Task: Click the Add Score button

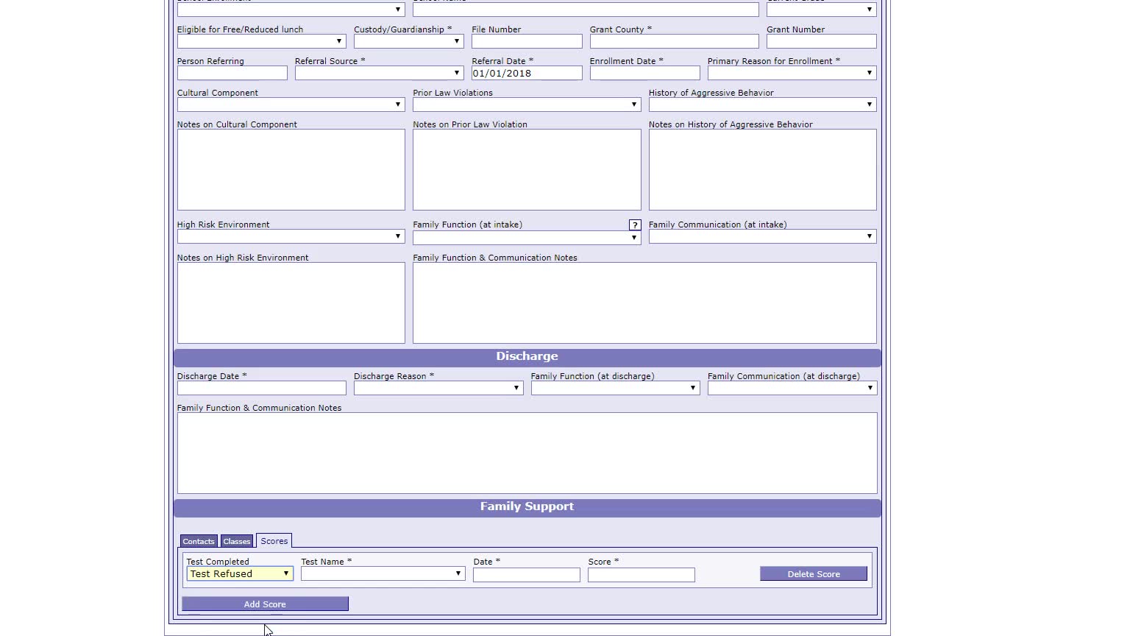Action: 265,604
